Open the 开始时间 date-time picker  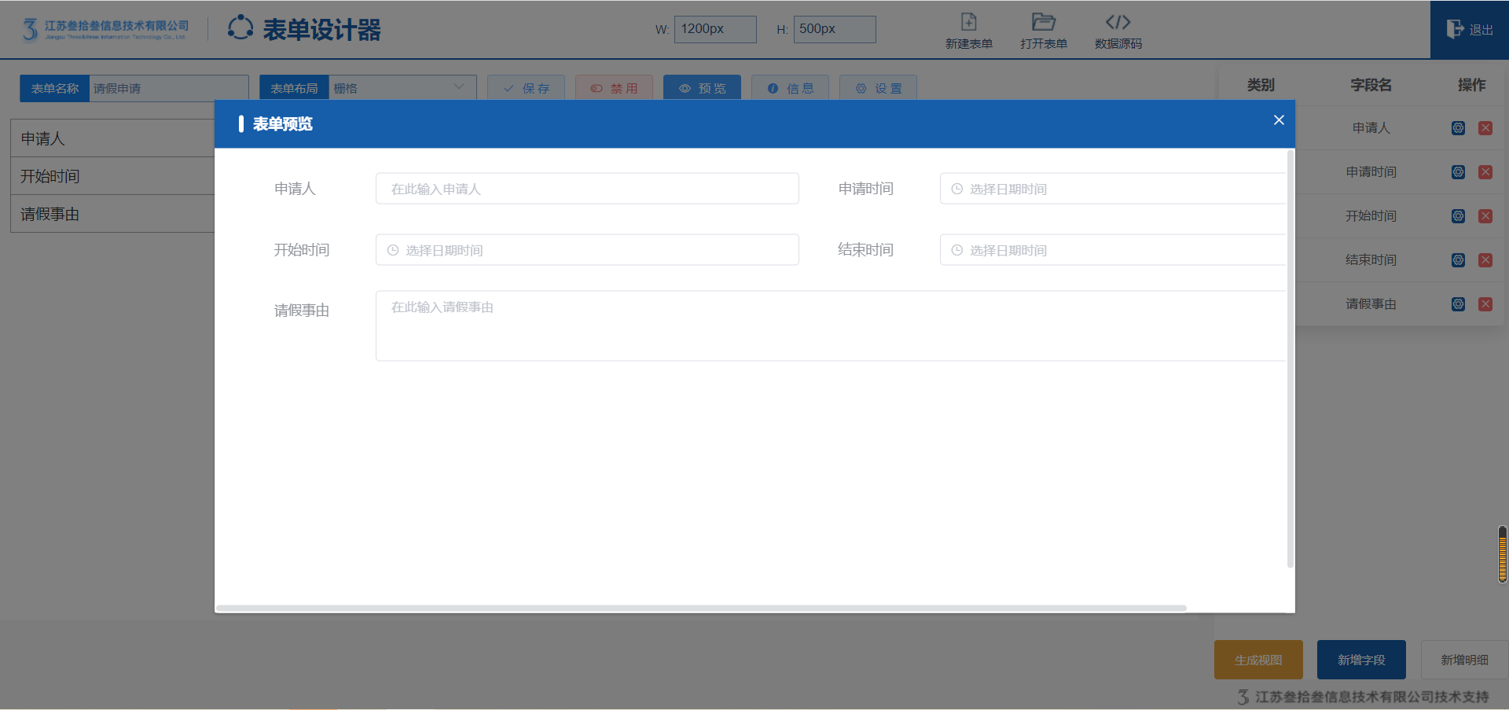coord(587,250)
